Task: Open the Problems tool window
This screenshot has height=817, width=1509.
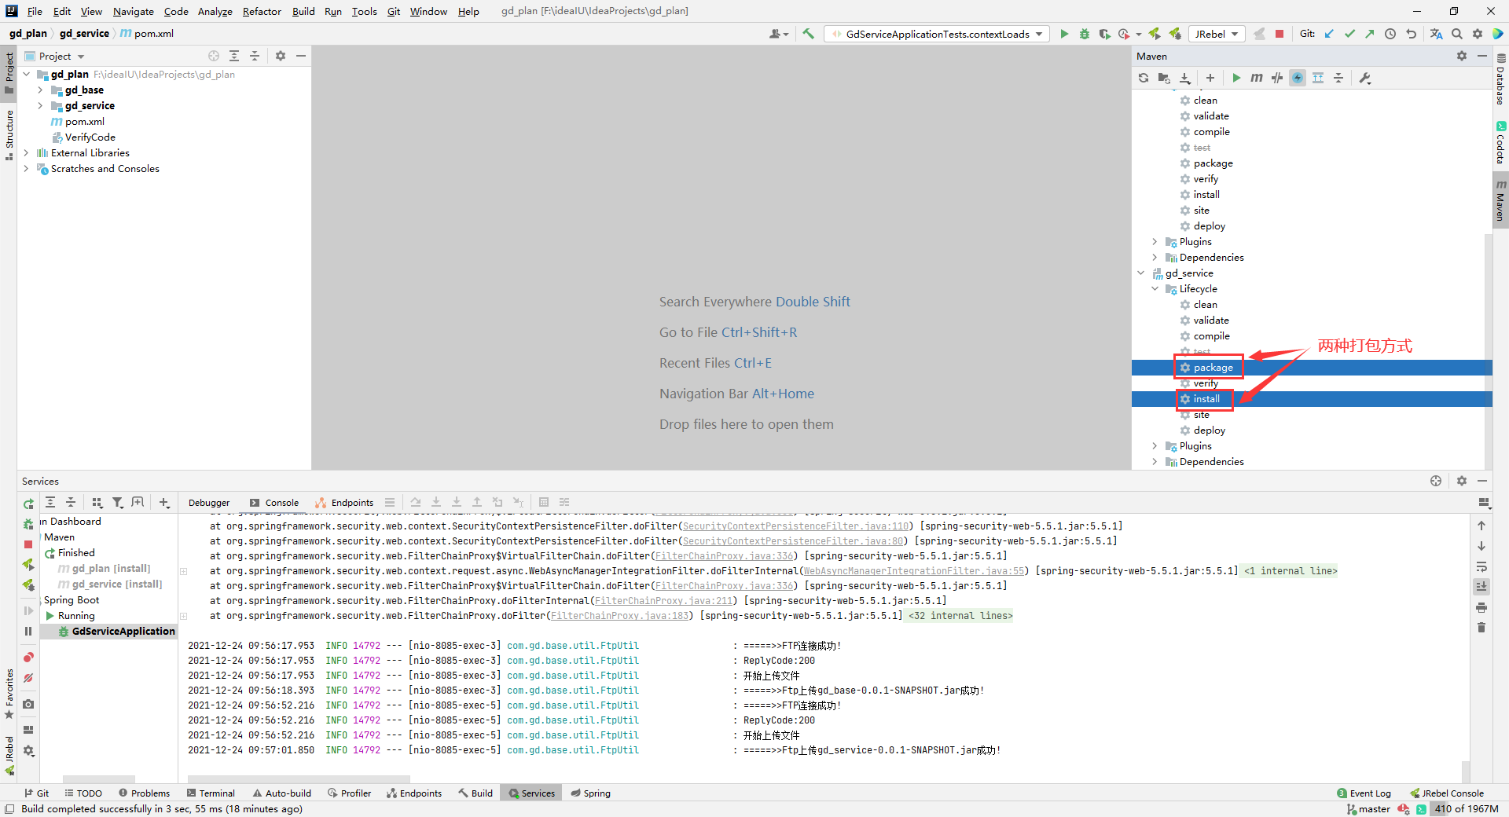Action: (144, 793)
